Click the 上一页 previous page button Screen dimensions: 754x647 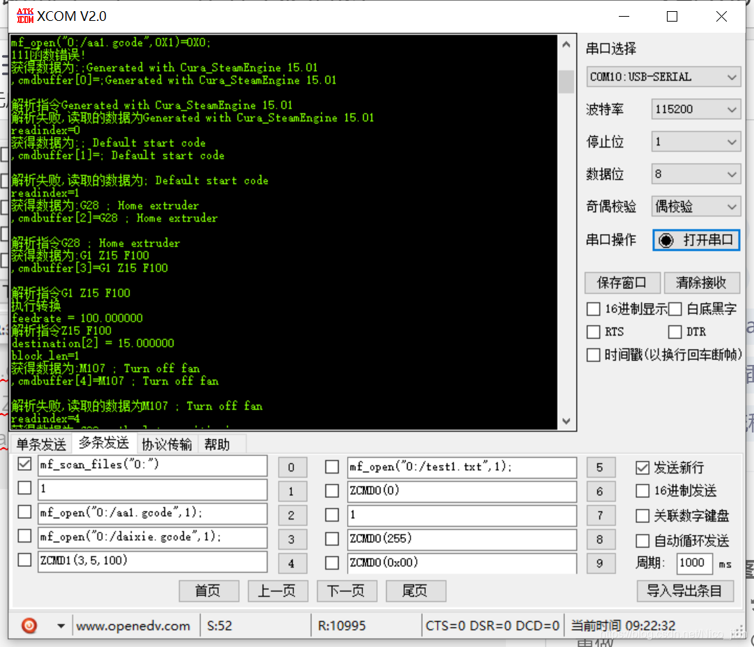[277, 591]
